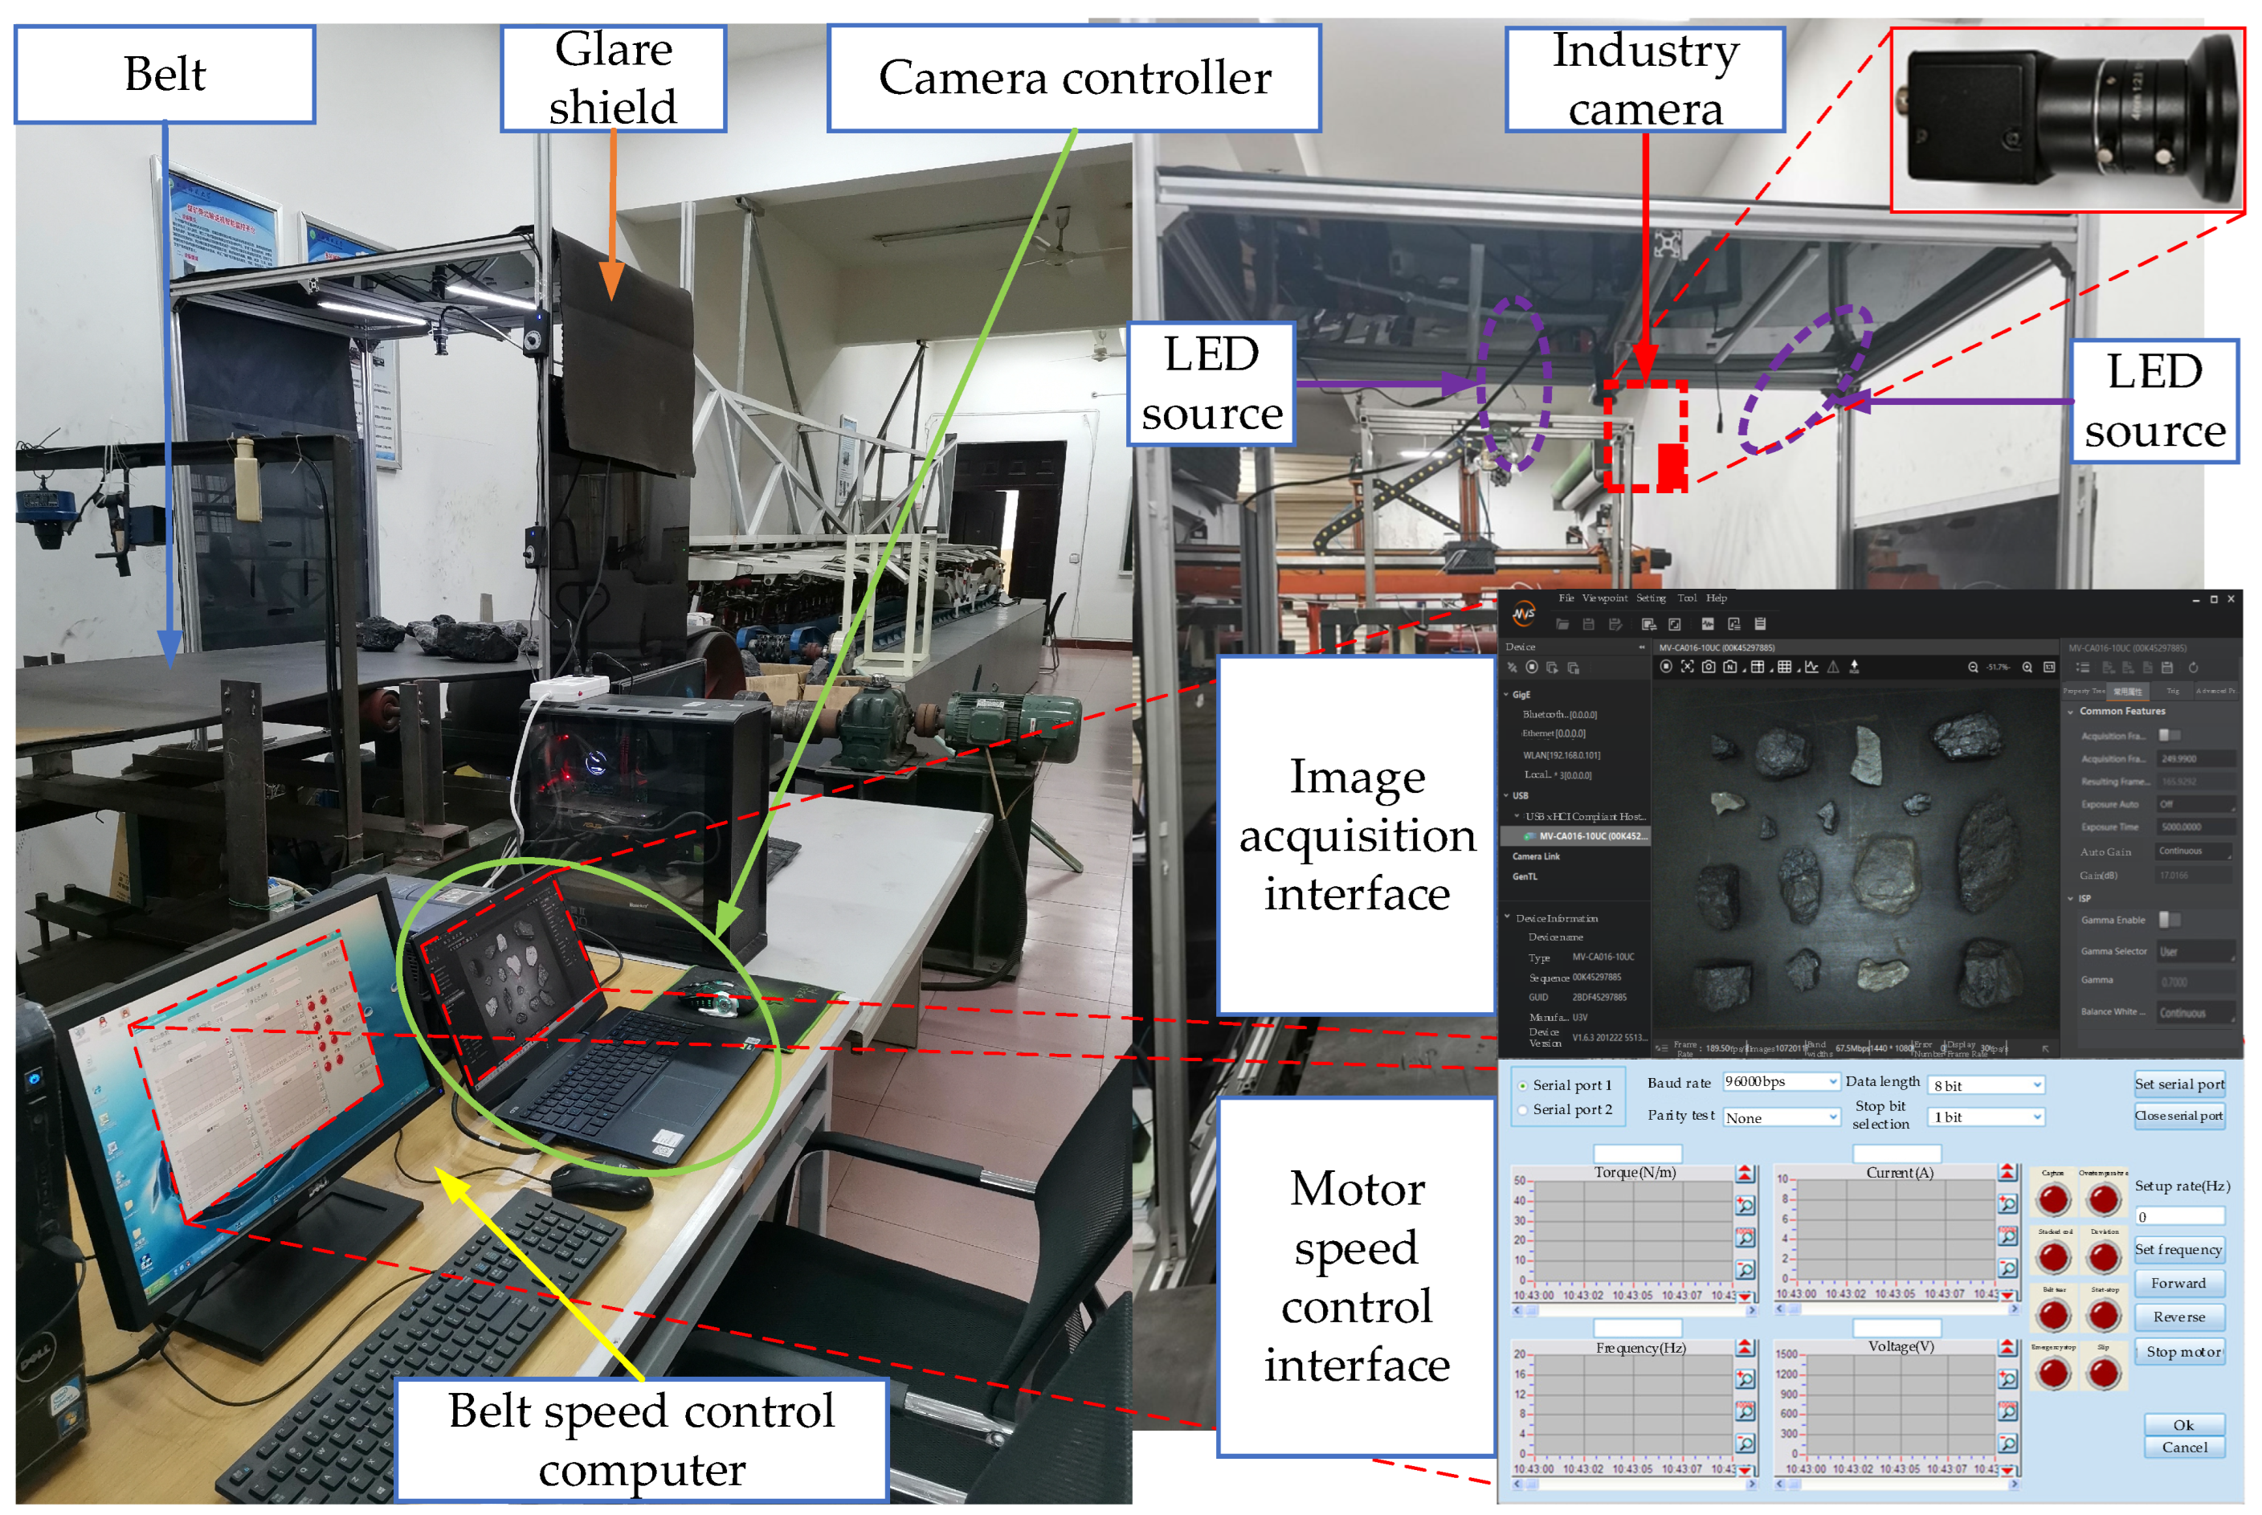Click the refresh icon in property panel
The height and width of the screenshot is (1515, 2262).
point(2194,668)
